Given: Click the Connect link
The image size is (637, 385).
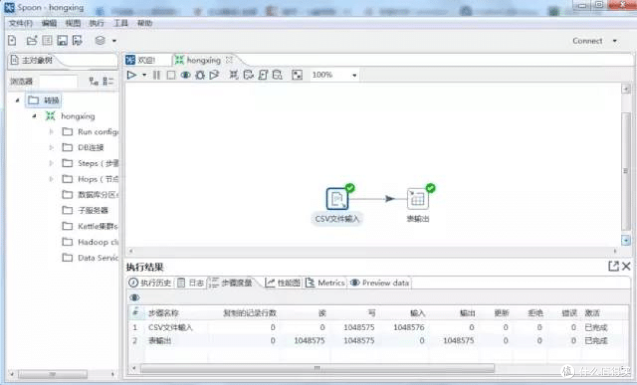Looking at the screenshot, I should click(x=587, y=41).
